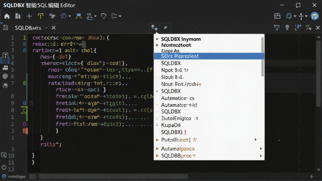Click the gray lightbulb icon in the tab bar
The width and height of the screenshot is (322, 181).
(287, 28)
